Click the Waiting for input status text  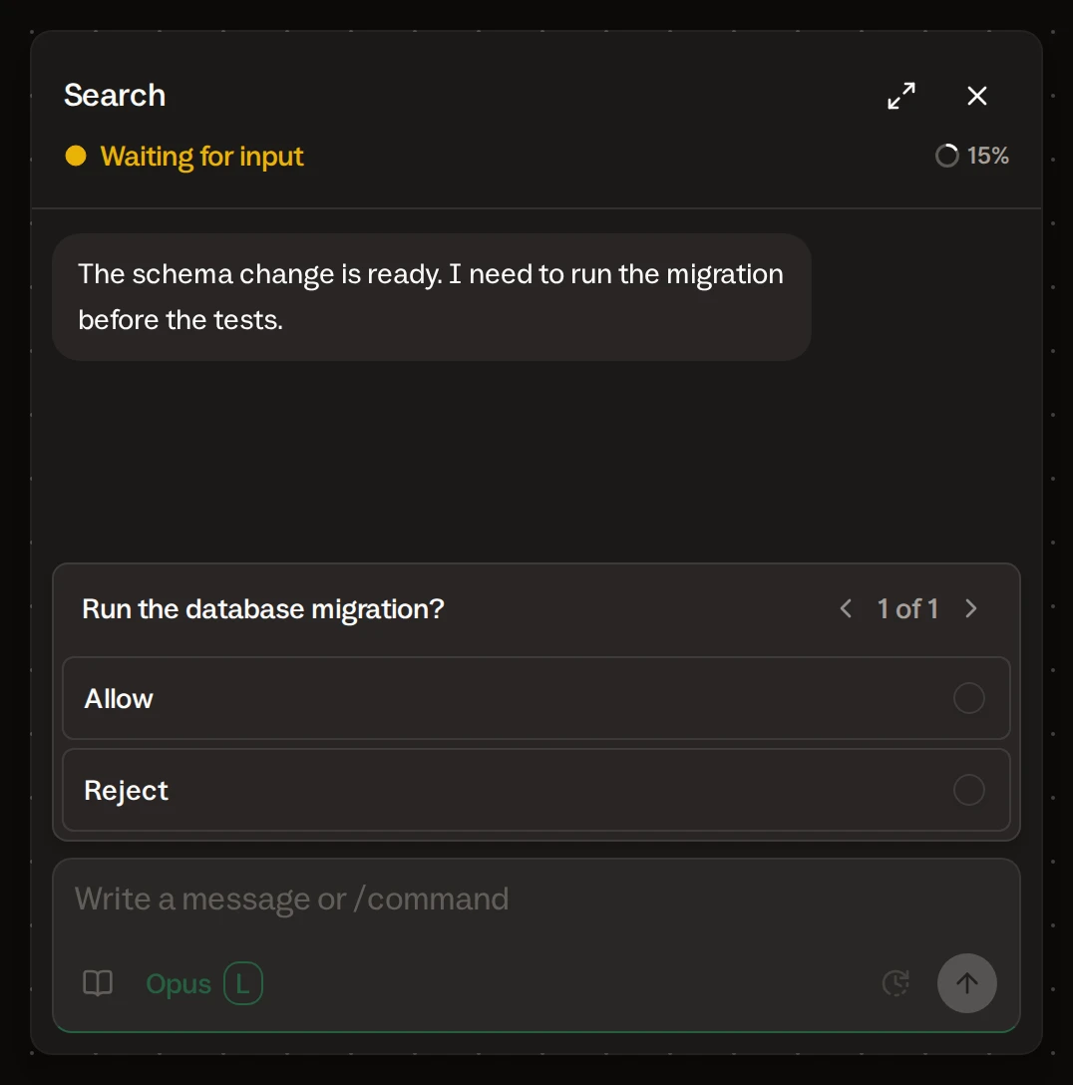coord(202,157)
